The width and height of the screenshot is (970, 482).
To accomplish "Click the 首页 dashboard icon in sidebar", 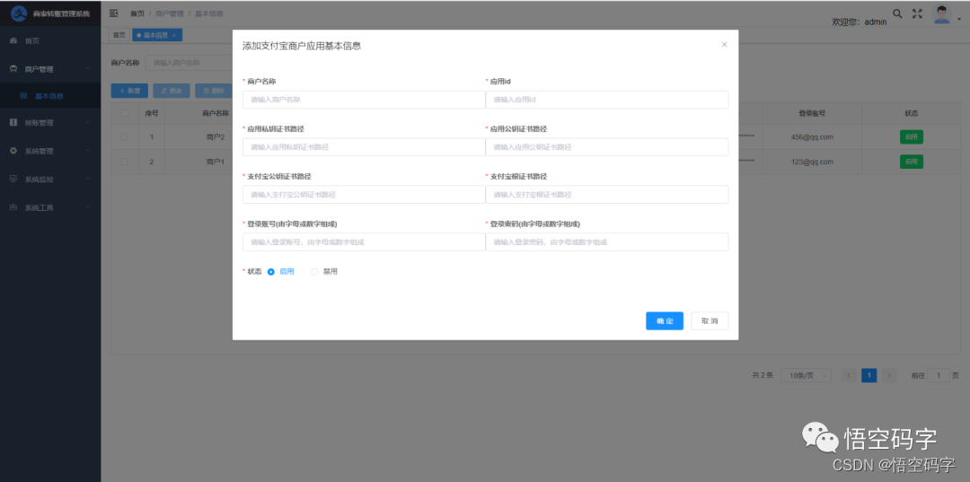I will click(13, 40).
